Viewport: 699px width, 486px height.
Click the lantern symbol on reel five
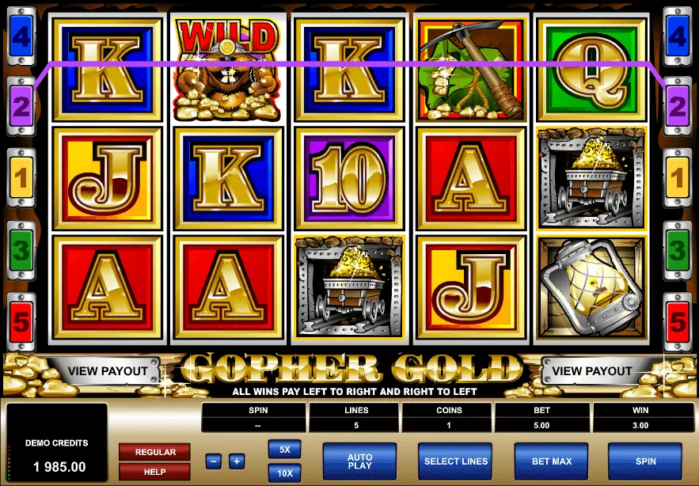[591, 287]
